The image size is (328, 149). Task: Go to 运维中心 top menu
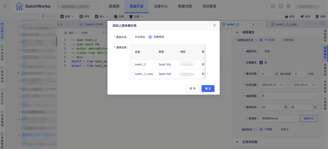tap(161, 6)
